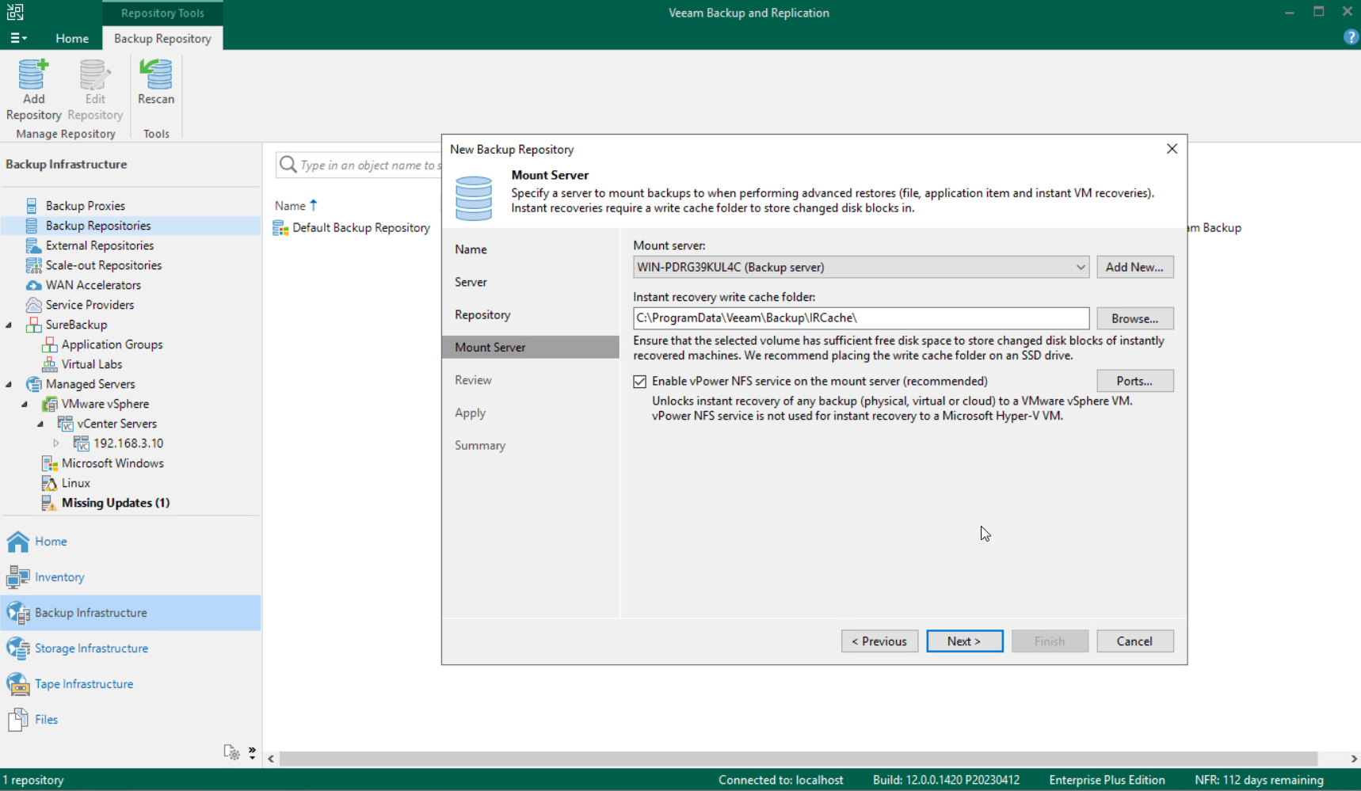Screen dimensions: 1361x791
Task: Go to the Server wizard step
Action: coord(471,282)
